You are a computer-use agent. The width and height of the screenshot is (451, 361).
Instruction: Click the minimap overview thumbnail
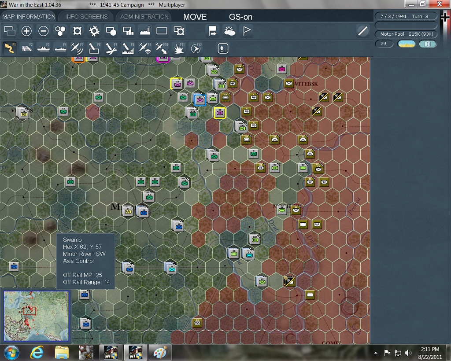point(36,316)
